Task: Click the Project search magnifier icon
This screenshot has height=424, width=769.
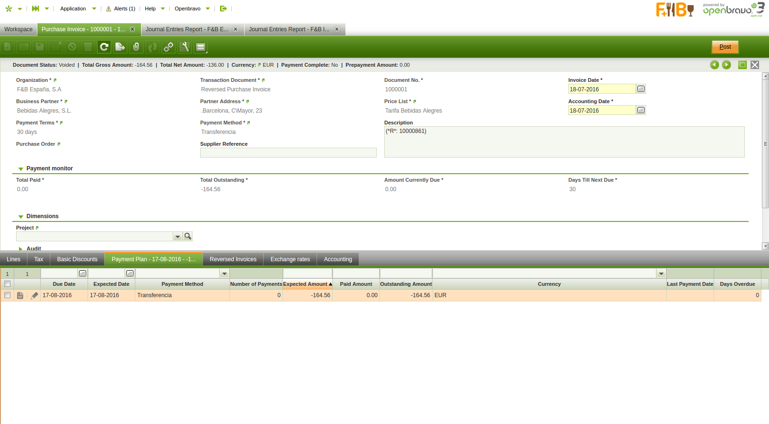Action: tap(188, 236)
